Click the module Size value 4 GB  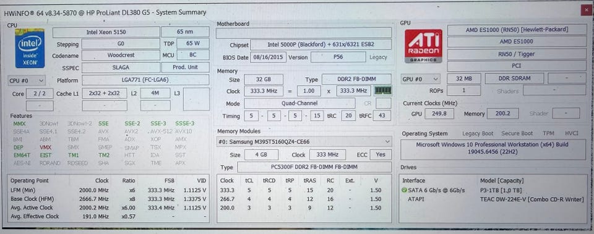(261, 154)
